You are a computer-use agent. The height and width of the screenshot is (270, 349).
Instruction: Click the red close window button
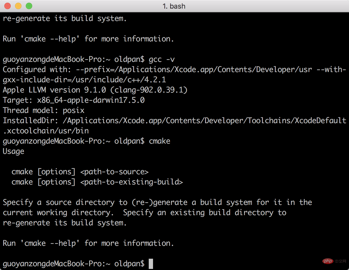click(8, 6)
